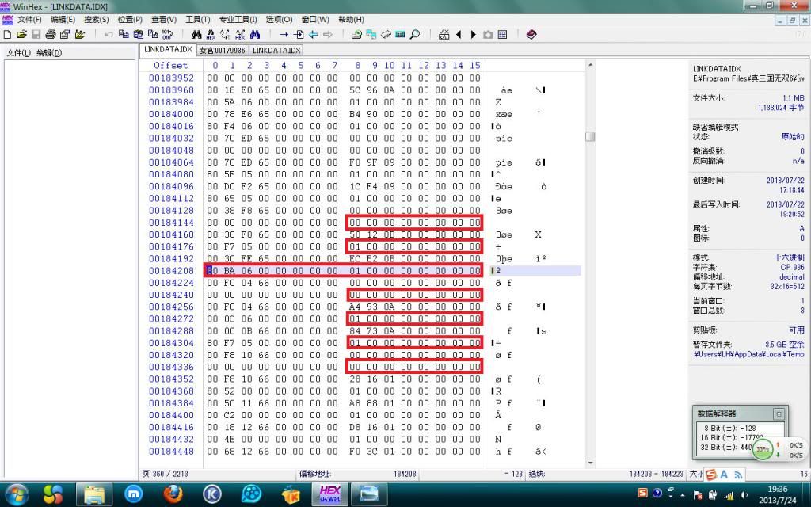Click the black left-triangle toolbar icon
Screen dimensions: 811x507
[x=460, y=35]
